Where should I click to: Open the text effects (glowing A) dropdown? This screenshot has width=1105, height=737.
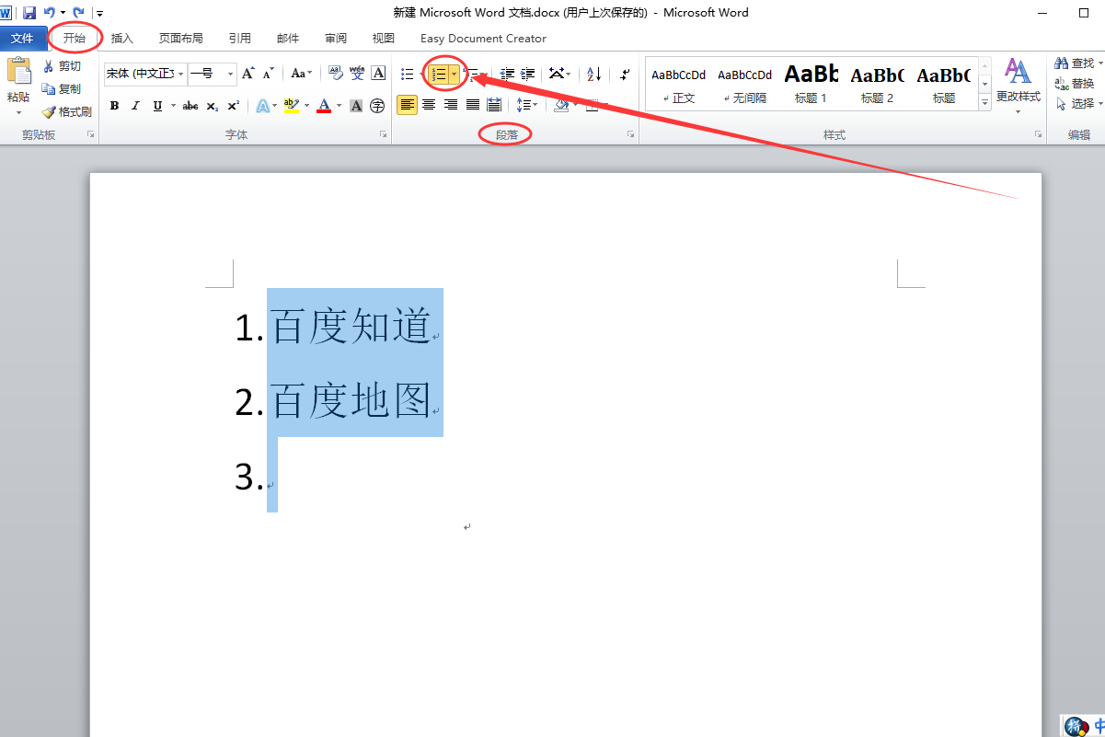[266, 106]
